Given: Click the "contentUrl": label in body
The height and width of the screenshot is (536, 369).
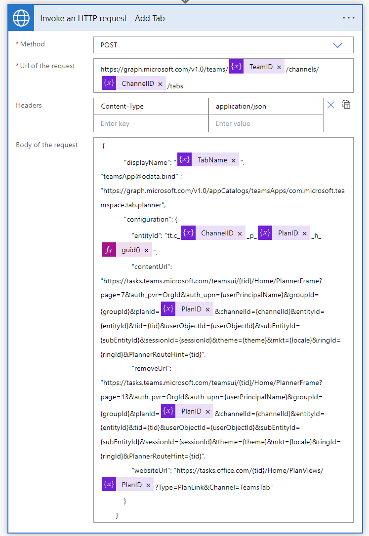Looking at the screenshot, I should coord(152,267).
